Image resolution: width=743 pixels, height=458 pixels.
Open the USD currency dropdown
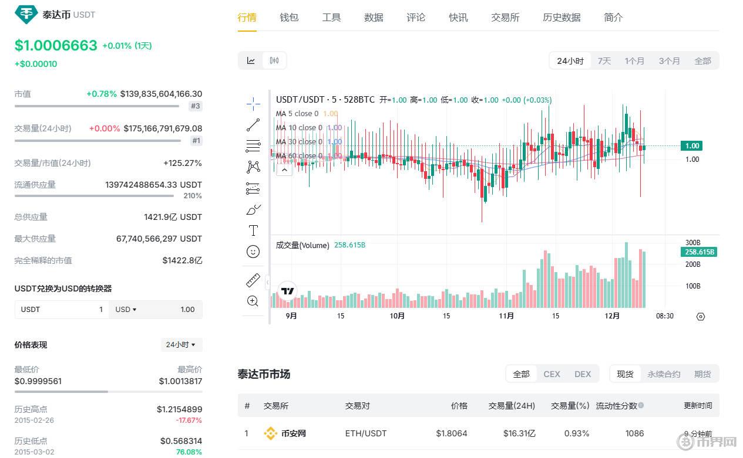tap(126, 310)
